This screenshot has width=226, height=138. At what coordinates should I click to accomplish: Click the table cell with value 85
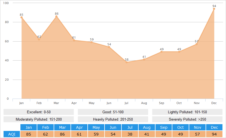click(x=29, y=134)
